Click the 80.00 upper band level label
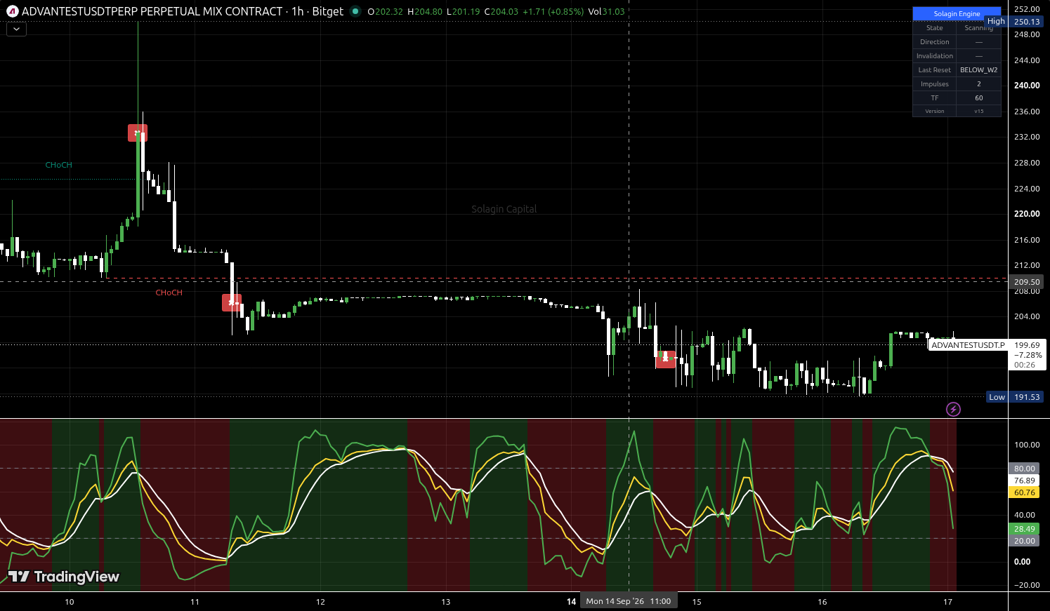The width and height of the screenshot is (1050, 611). coord(1025,469)
